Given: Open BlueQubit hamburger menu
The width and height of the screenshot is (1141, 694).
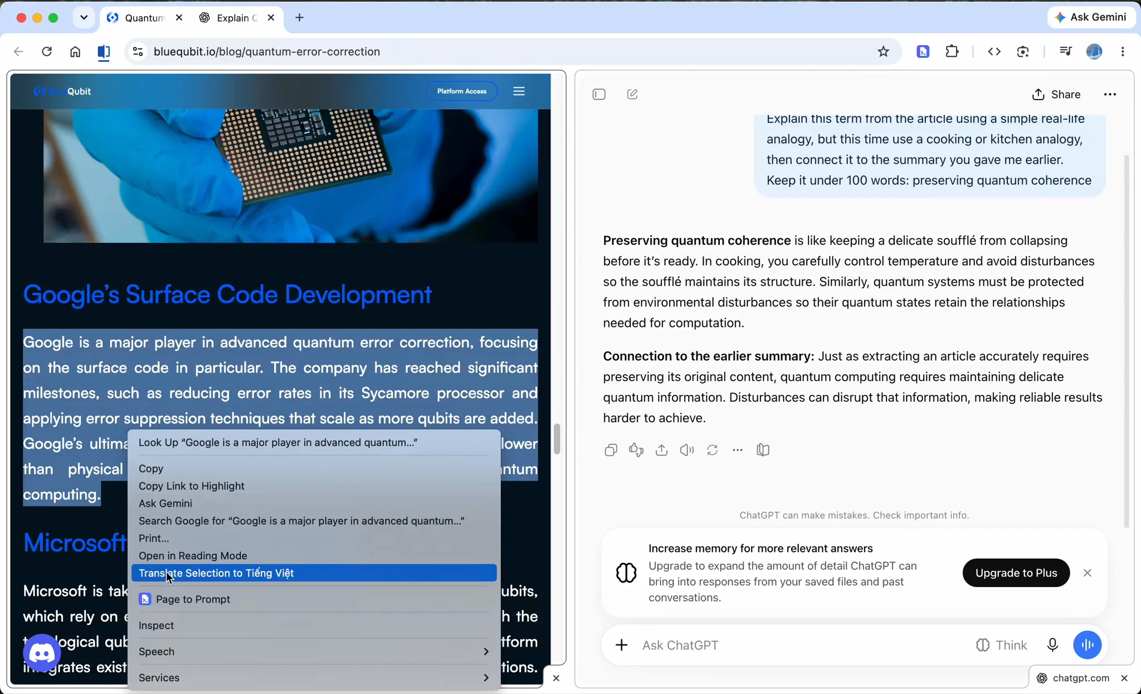Looking at the screenshot, I should [x=519, y=91].
